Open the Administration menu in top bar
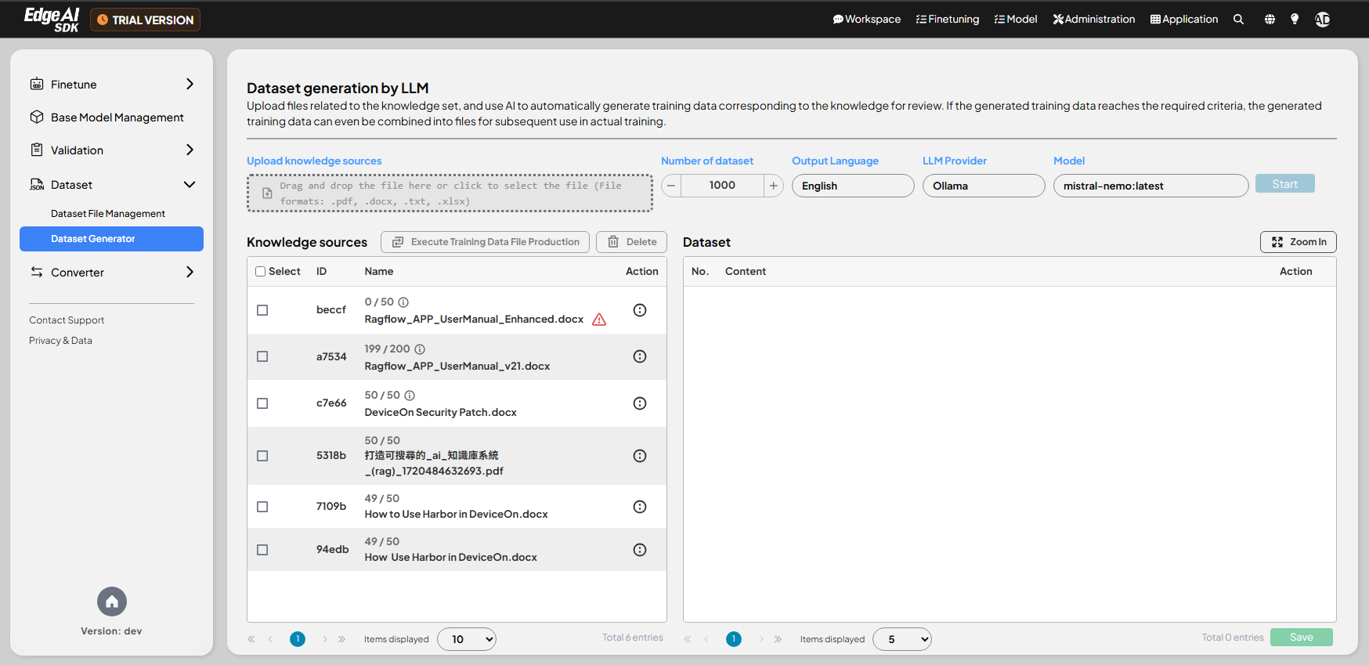Viewport: 1369px width, 665px height. point(1093,20)
